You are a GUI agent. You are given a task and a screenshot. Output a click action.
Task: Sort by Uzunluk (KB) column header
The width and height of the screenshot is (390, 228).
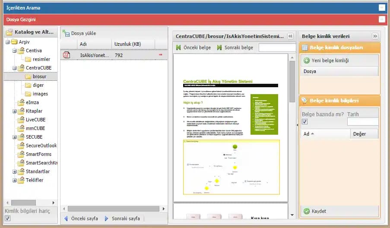(x=127, y=44)
